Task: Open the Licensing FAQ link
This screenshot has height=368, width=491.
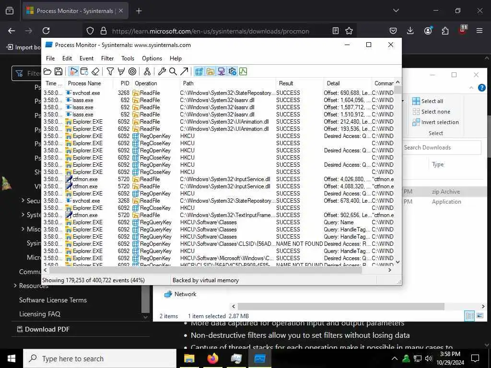Action: point(40,314)
